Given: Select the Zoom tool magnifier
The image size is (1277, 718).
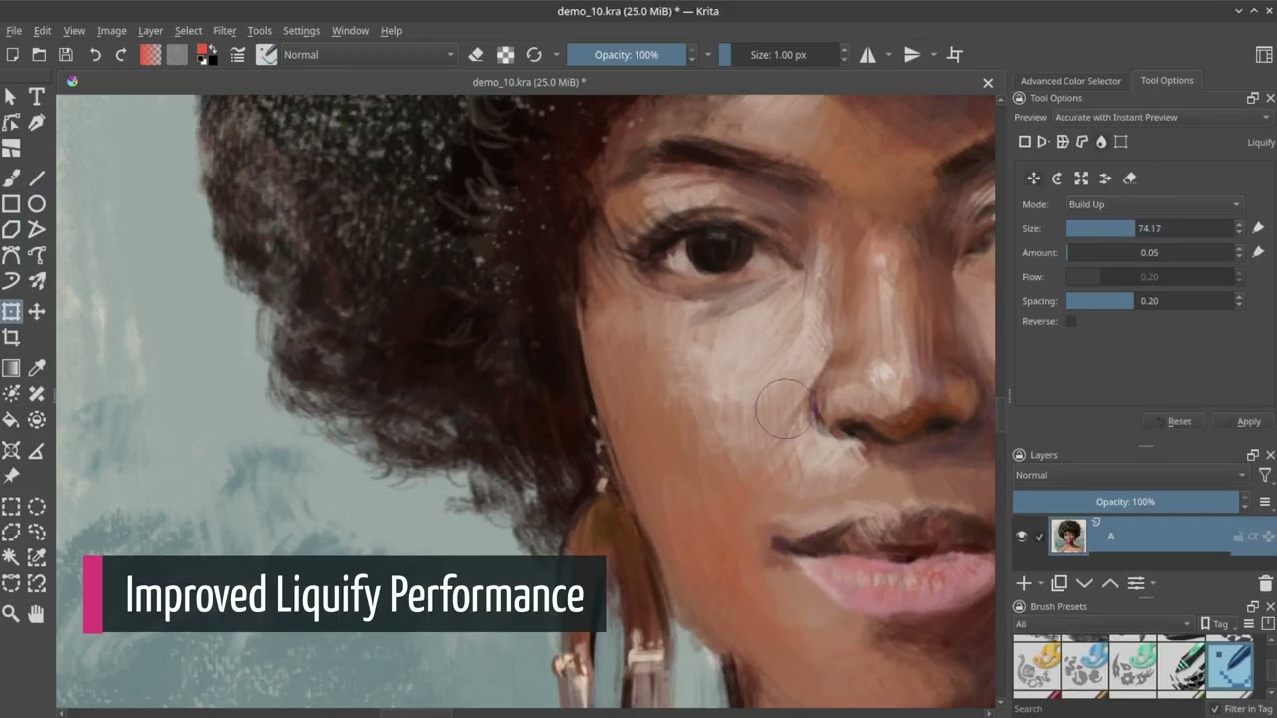Looking at the screenshot, I should click(11, 614).
